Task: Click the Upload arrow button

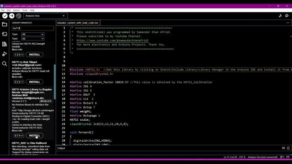Action: tap(12, 16)
